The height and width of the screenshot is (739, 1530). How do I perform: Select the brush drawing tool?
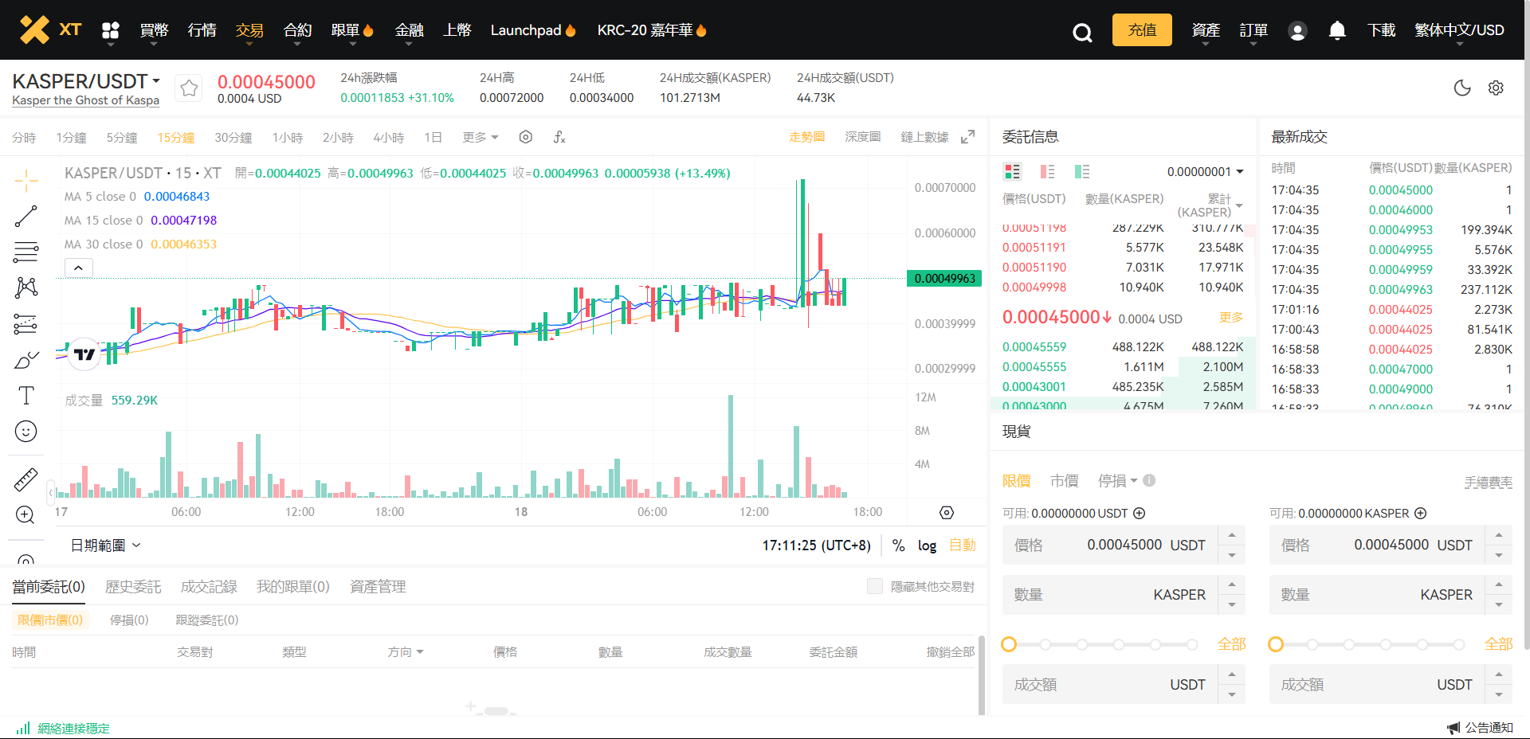pos(26,360)
